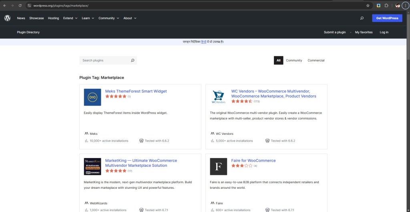Expand the Community dropdown in the top navigation

point(109,18)
